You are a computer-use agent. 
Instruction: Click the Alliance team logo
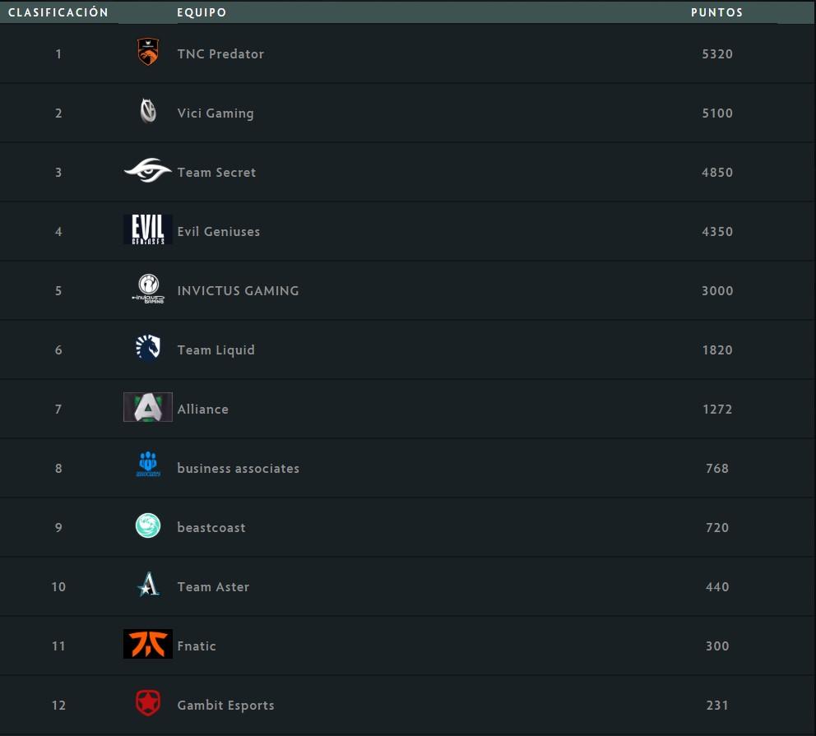coord(148,407)
